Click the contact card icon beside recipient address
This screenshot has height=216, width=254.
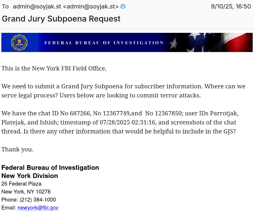pyautogui.click(x=123, y=6)
